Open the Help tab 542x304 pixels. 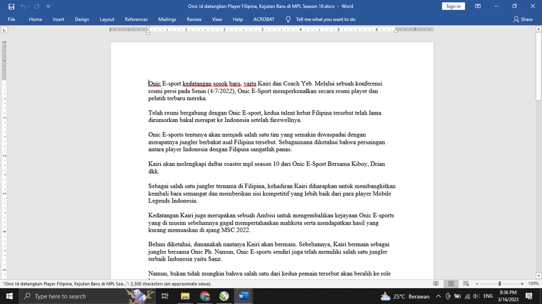pyautogui.click(x=238, y=19)
